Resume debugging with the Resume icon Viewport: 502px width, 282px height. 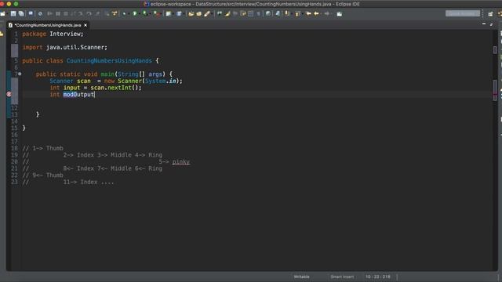(x=49, y=14)
